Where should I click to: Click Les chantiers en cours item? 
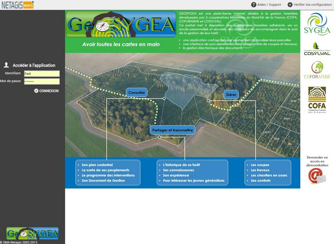click(x=269, y=176)
